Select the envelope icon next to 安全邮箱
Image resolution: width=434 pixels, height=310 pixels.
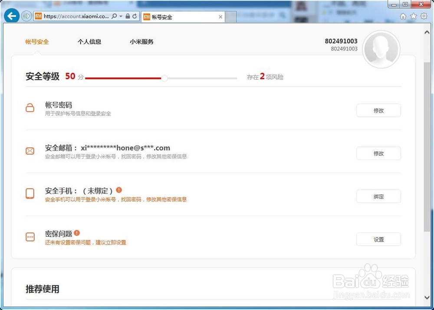(30, 151)
